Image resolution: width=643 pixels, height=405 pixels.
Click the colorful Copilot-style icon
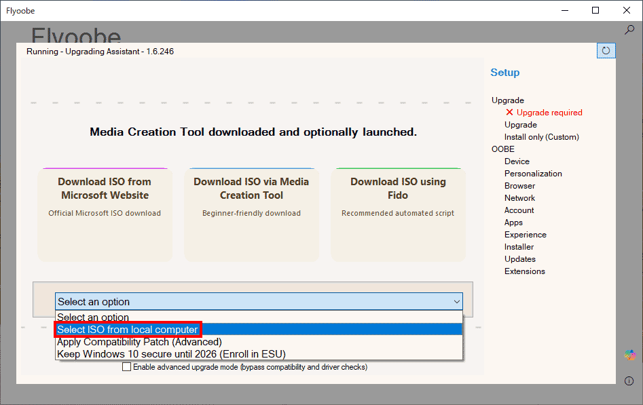[x=630, y=355]
